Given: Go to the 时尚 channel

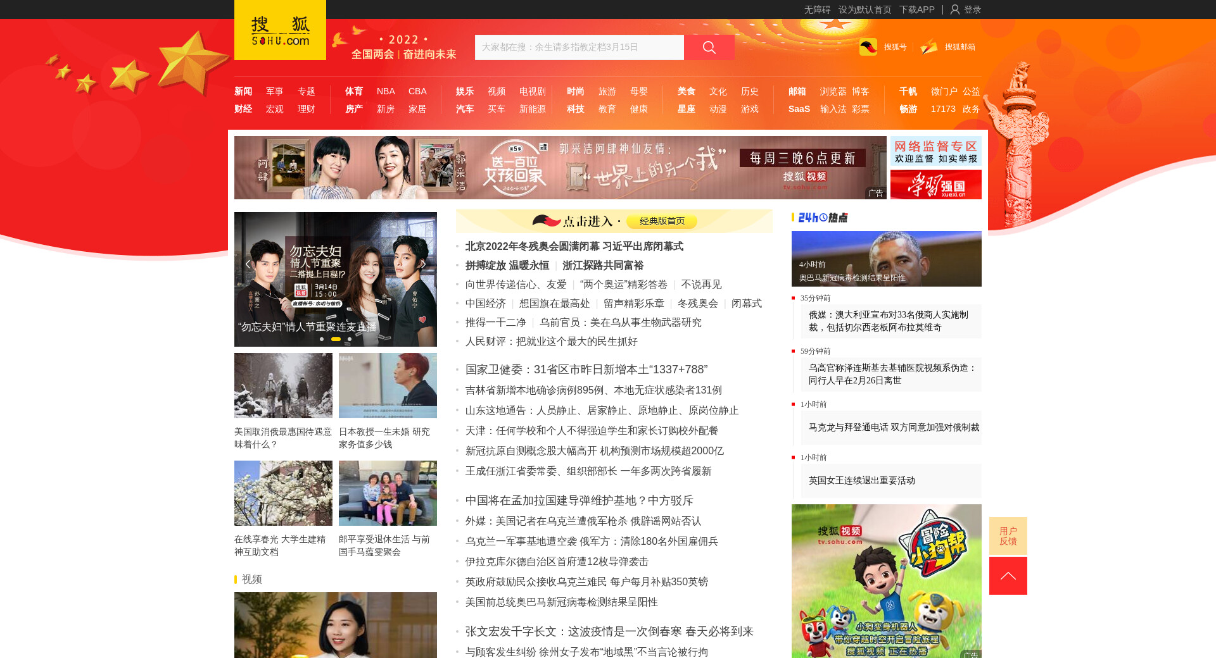Looking at the screenshot, I should pyautogui.click(x=576, y=91).
